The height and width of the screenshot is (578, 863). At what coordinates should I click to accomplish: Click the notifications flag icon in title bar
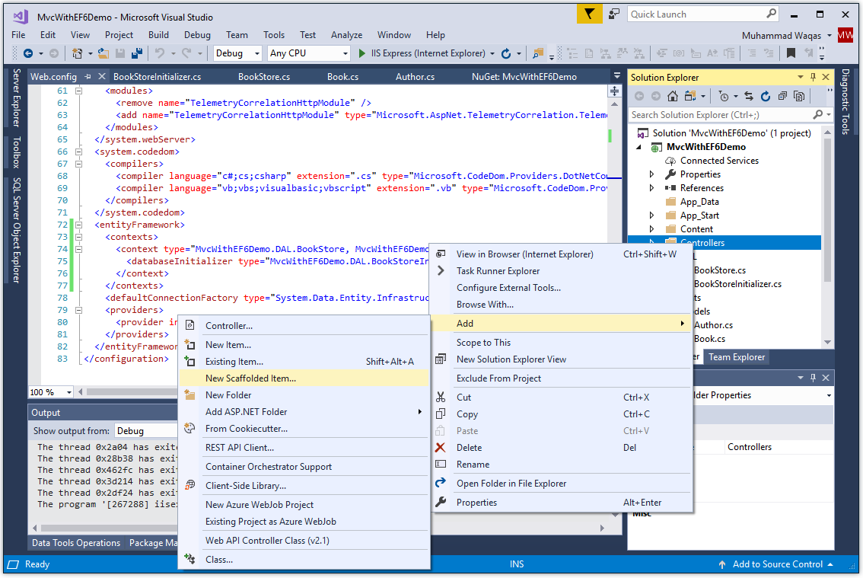pyautogui.click(x=589, y=14)
